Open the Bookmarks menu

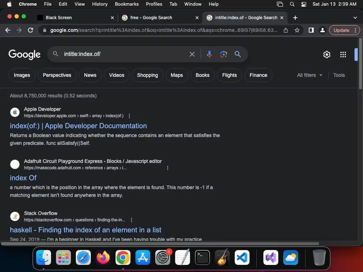tap(127, 4)
